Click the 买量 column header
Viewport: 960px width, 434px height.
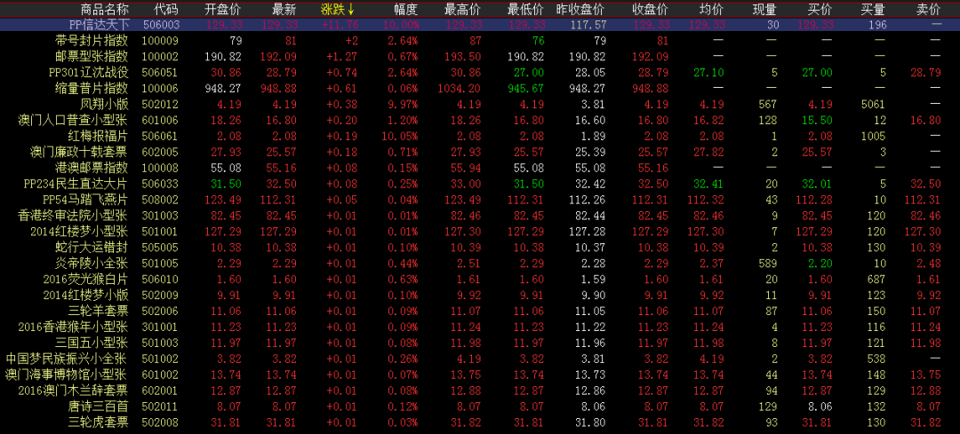coord(875,9)
